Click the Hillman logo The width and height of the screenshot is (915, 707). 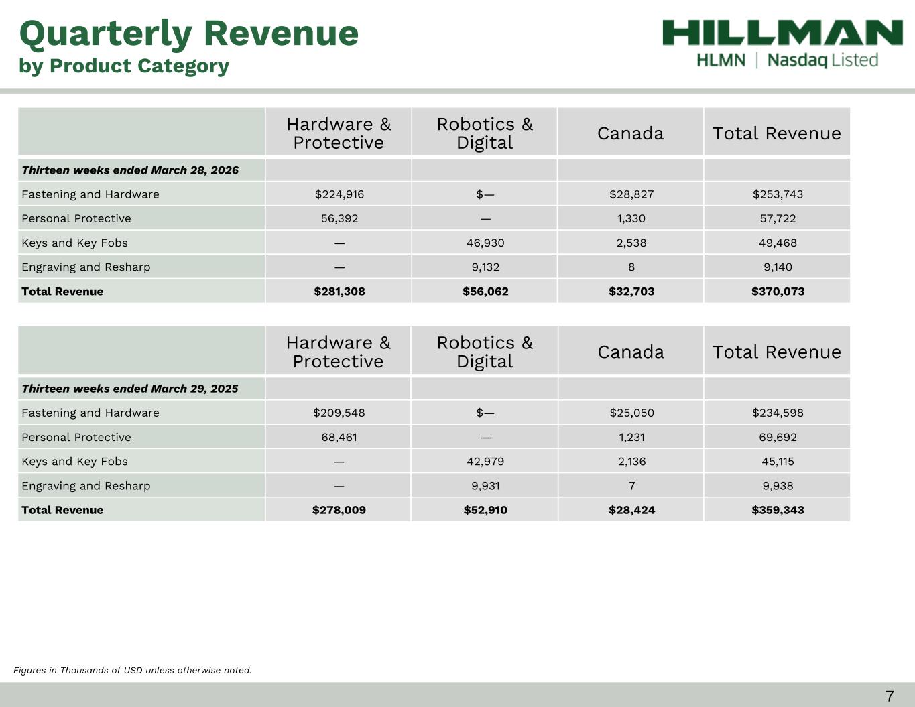pos(782,33)
